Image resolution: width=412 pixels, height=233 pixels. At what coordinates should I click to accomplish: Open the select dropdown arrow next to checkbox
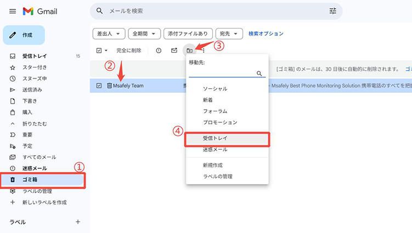click(106, 50)
